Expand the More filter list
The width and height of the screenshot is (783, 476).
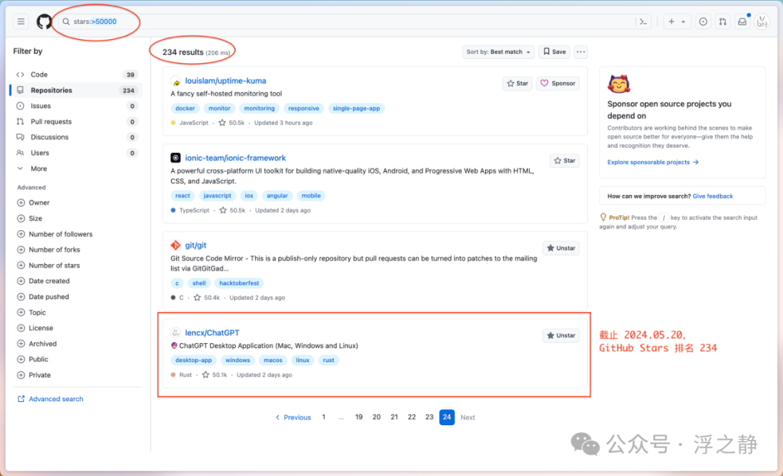(76, 168)
